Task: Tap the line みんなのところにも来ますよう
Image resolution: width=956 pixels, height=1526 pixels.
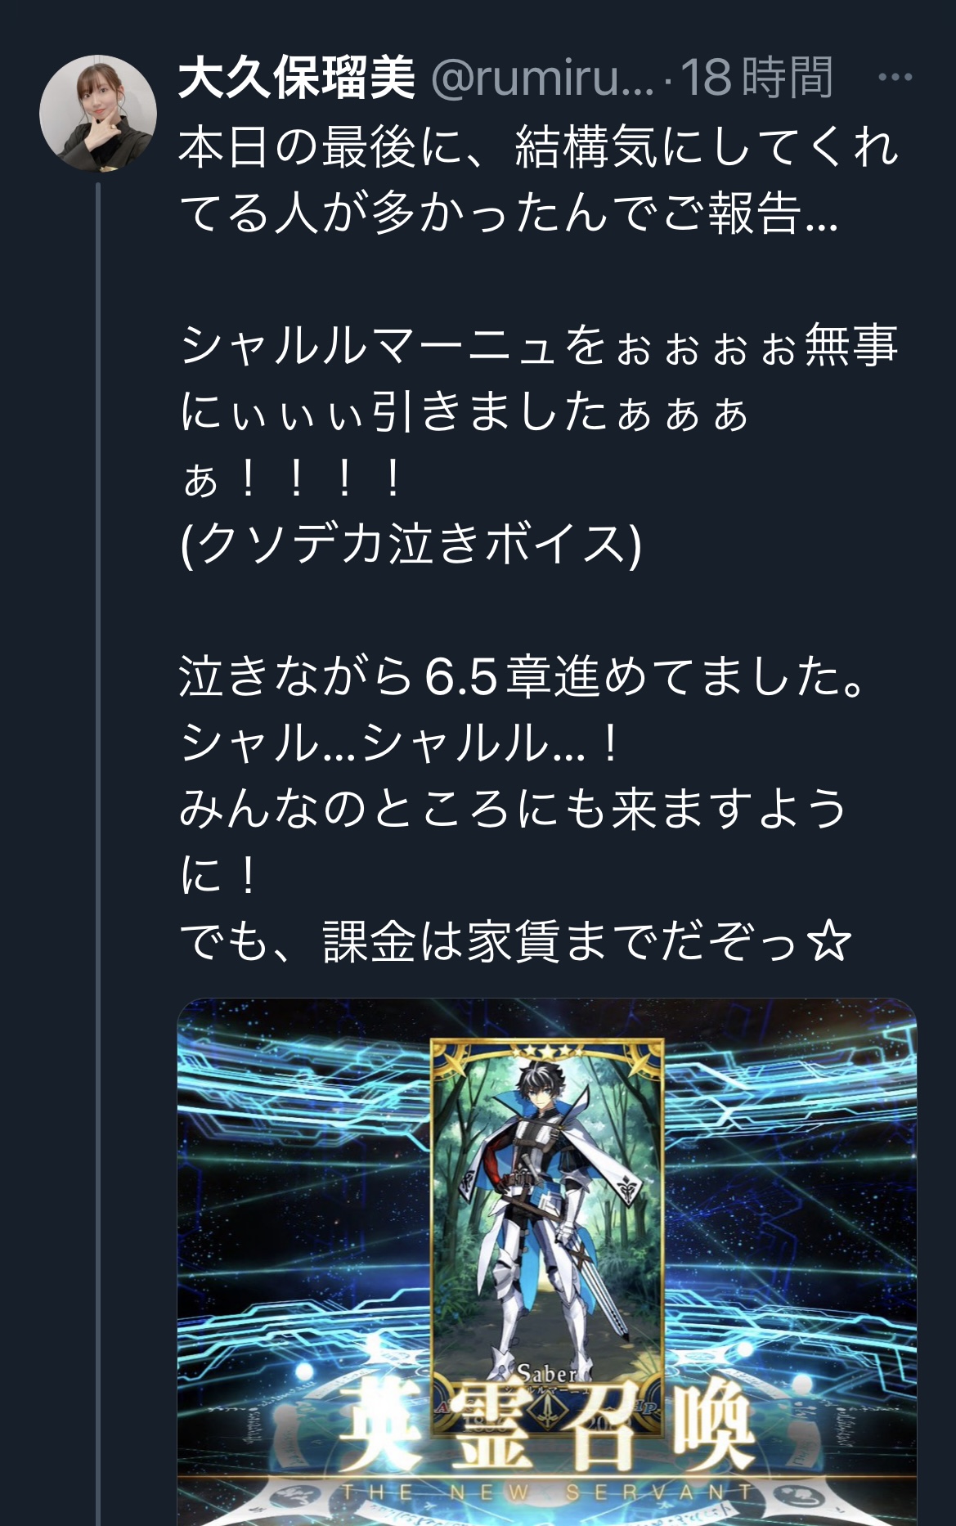Action: 514,810
